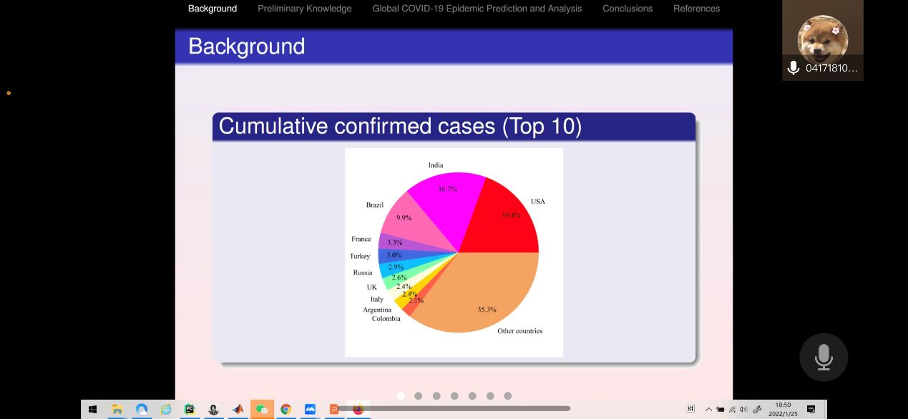Click the participant's dog avatar thumbnail
908x419 pixels.
point(822,36)
